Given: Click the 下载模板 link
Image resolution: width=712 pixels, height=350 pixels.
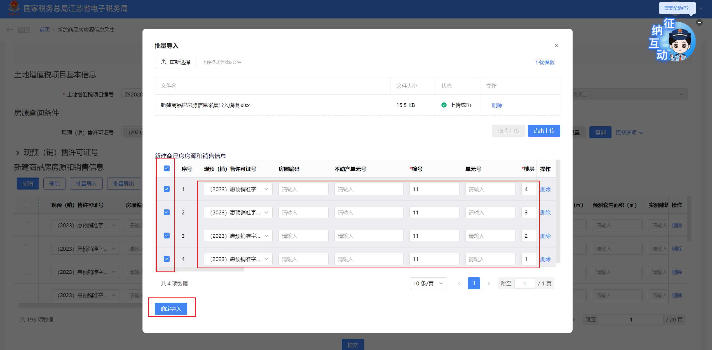Looking at the screenshot, I should pyautogui.click(x=544, y=62).
